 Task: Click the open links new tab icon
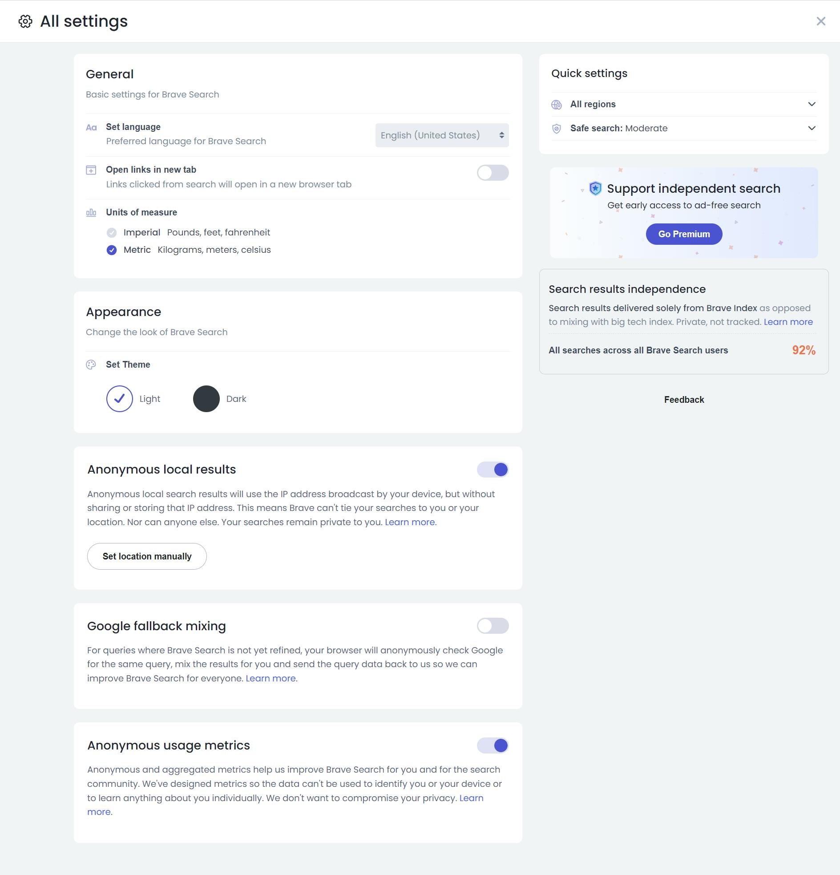(x=91, y=170)
